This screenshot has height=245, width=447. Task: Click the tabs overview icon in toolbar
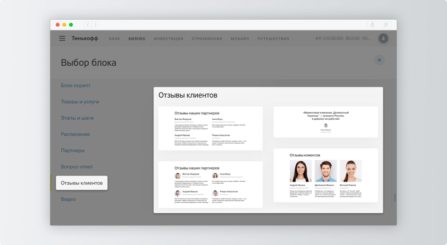tap(386, 25)
